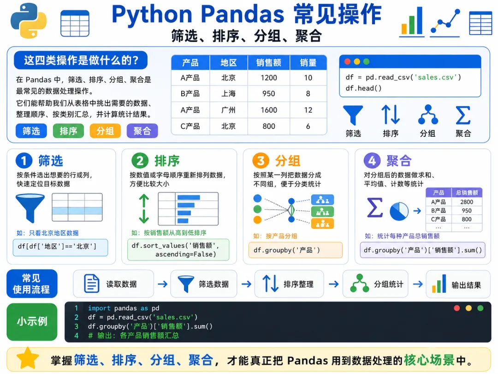
Task: Click the blue funnel in the 筛选 card
Action: point(30,208)
